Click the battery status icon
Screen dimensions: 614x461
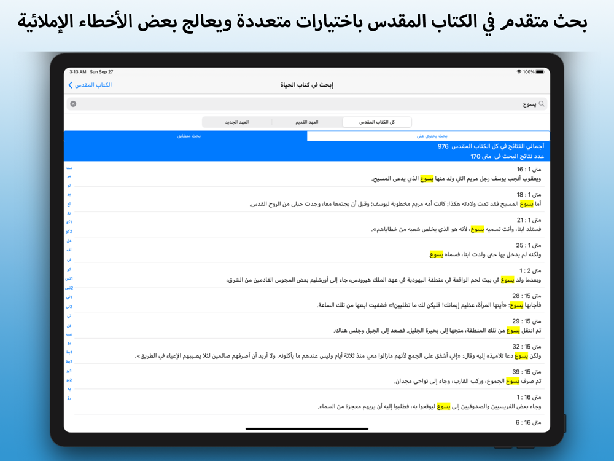click(540, 72)
